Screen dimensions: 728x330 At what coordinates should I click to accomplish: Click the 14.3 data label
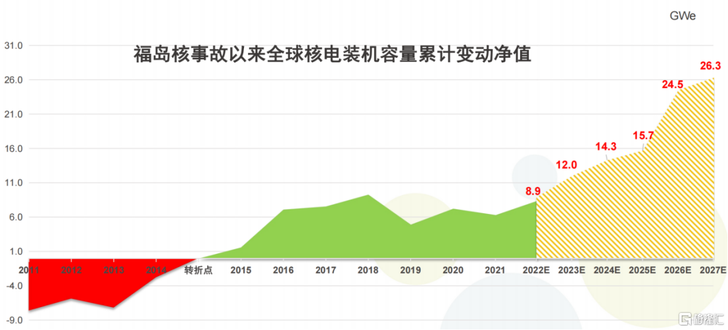click(606, 146)
